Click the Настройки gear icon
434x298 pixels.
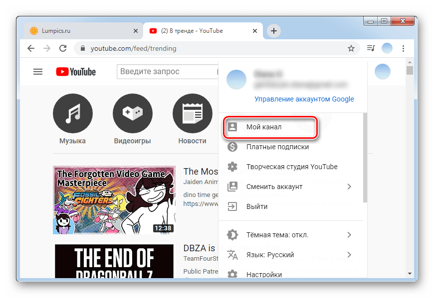coord(232,274)
